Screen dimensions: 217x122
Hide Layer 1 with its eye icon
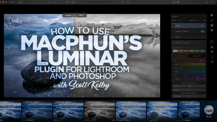coord(174,37)
